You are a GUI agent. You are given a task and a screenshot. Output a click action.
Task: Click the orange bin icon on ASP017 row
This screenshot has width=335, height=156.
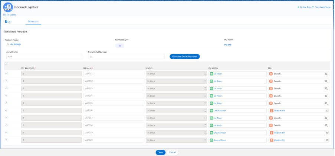tap(271, 118)
